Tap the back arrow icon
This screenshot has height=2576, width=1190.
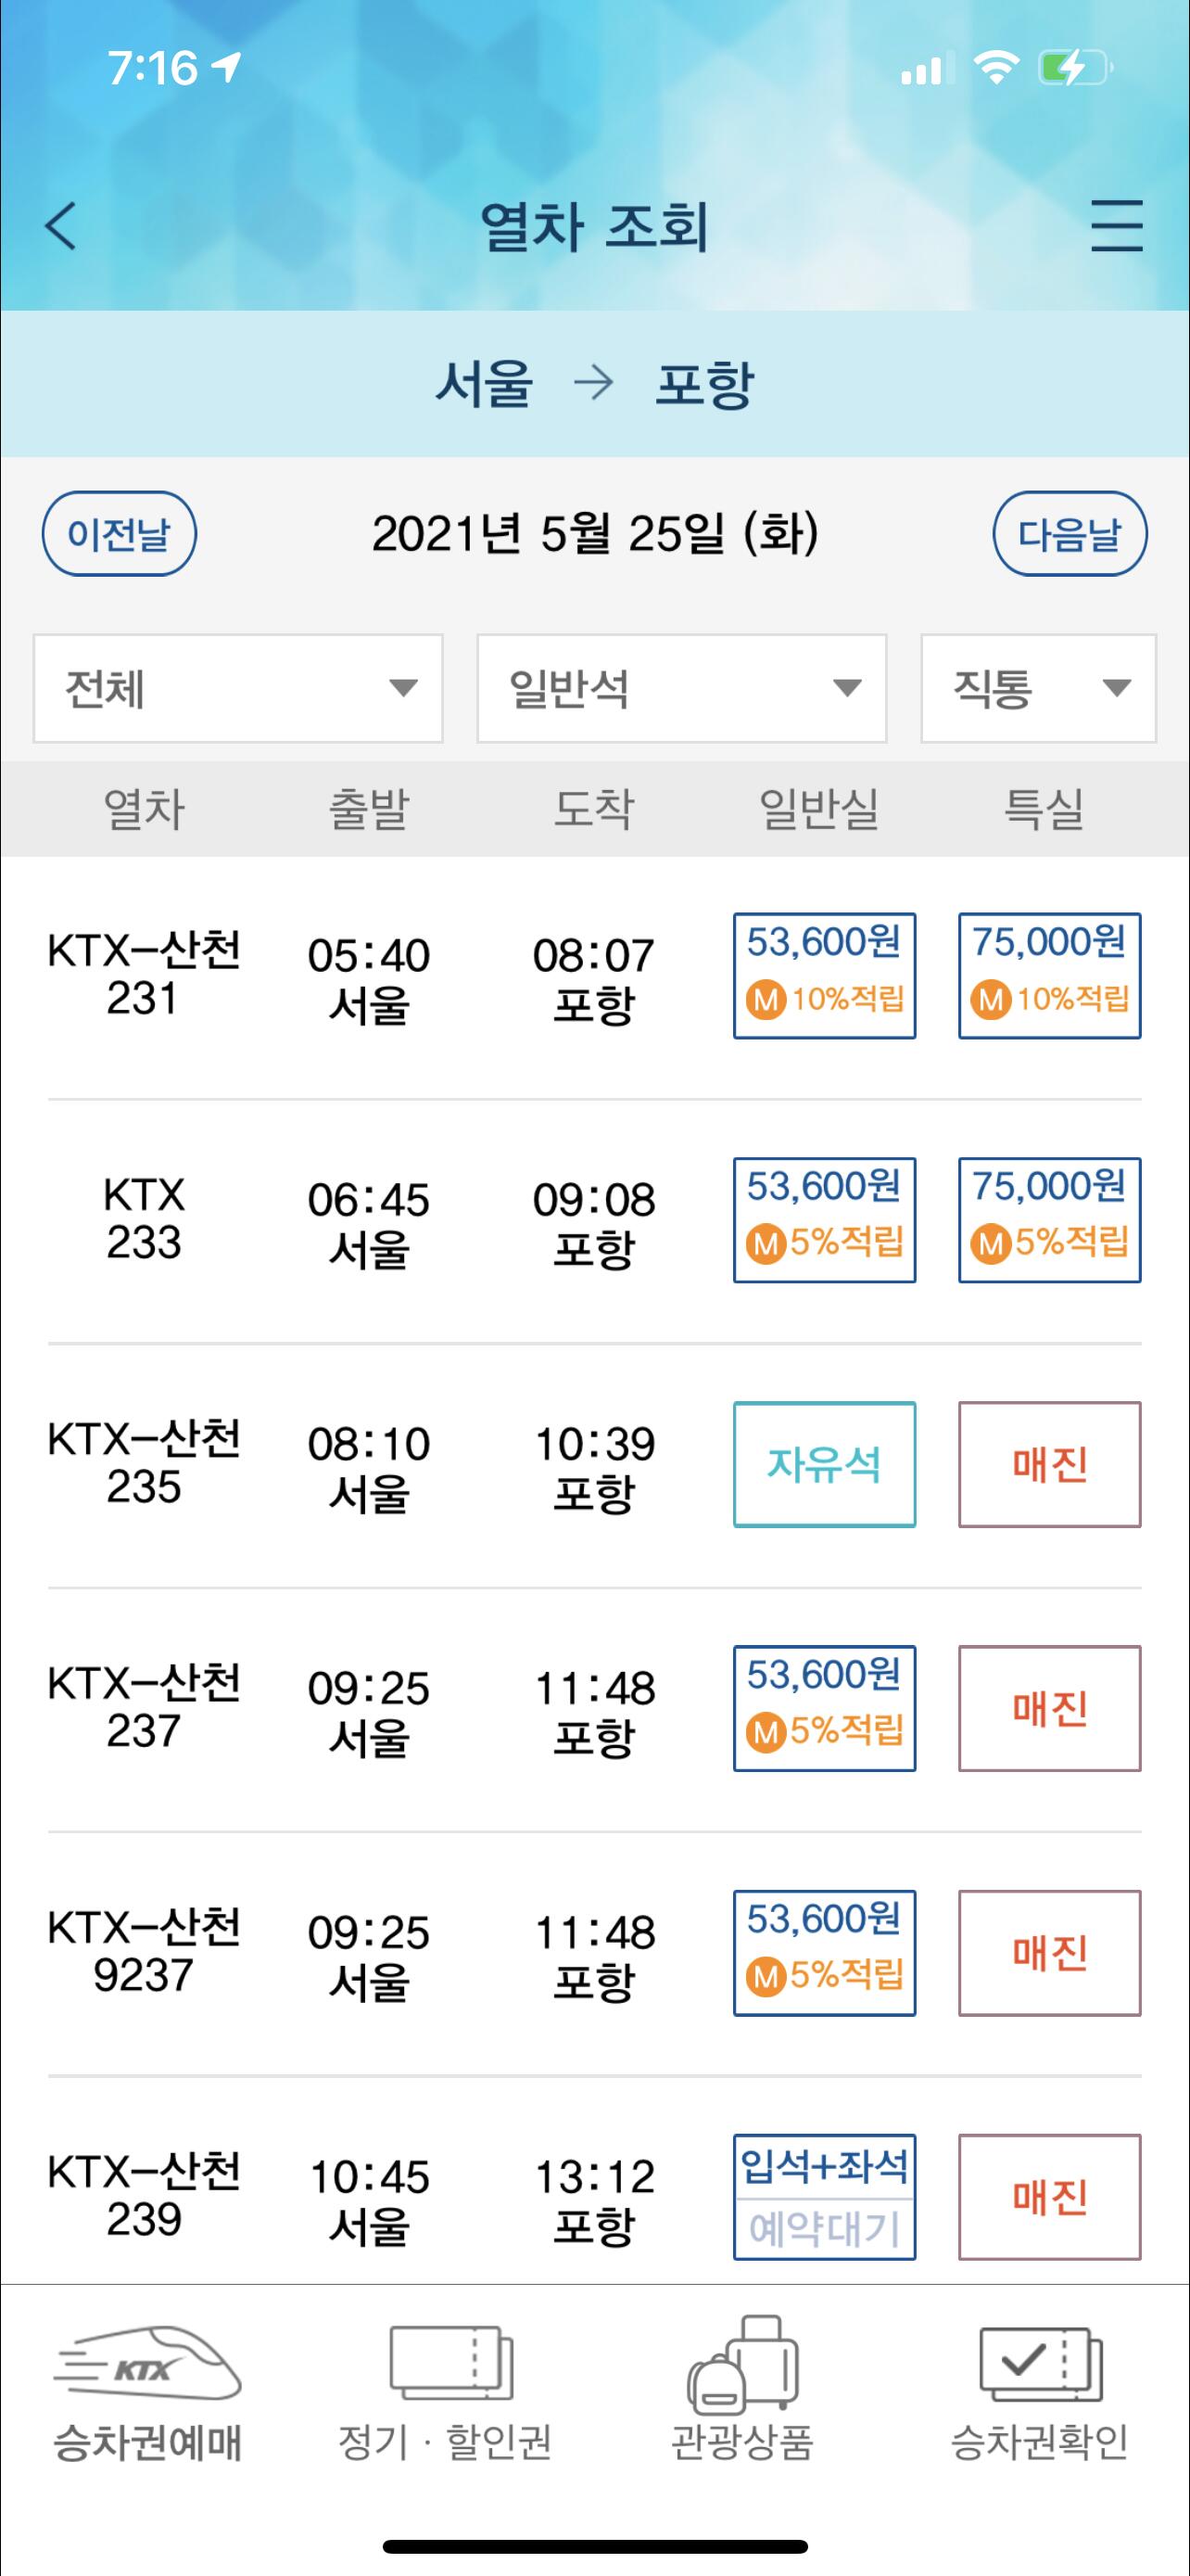click(x=62, y=225)
